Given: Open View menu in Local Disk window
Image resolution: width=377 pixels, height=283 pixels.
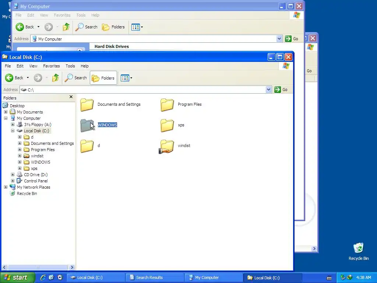Looking at the screenshot, I should point(33,66).
